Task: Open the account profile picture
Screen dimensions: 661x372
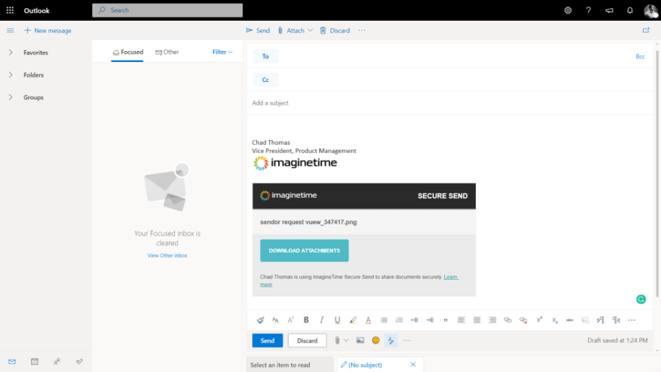Action: [x=651, y=10]
